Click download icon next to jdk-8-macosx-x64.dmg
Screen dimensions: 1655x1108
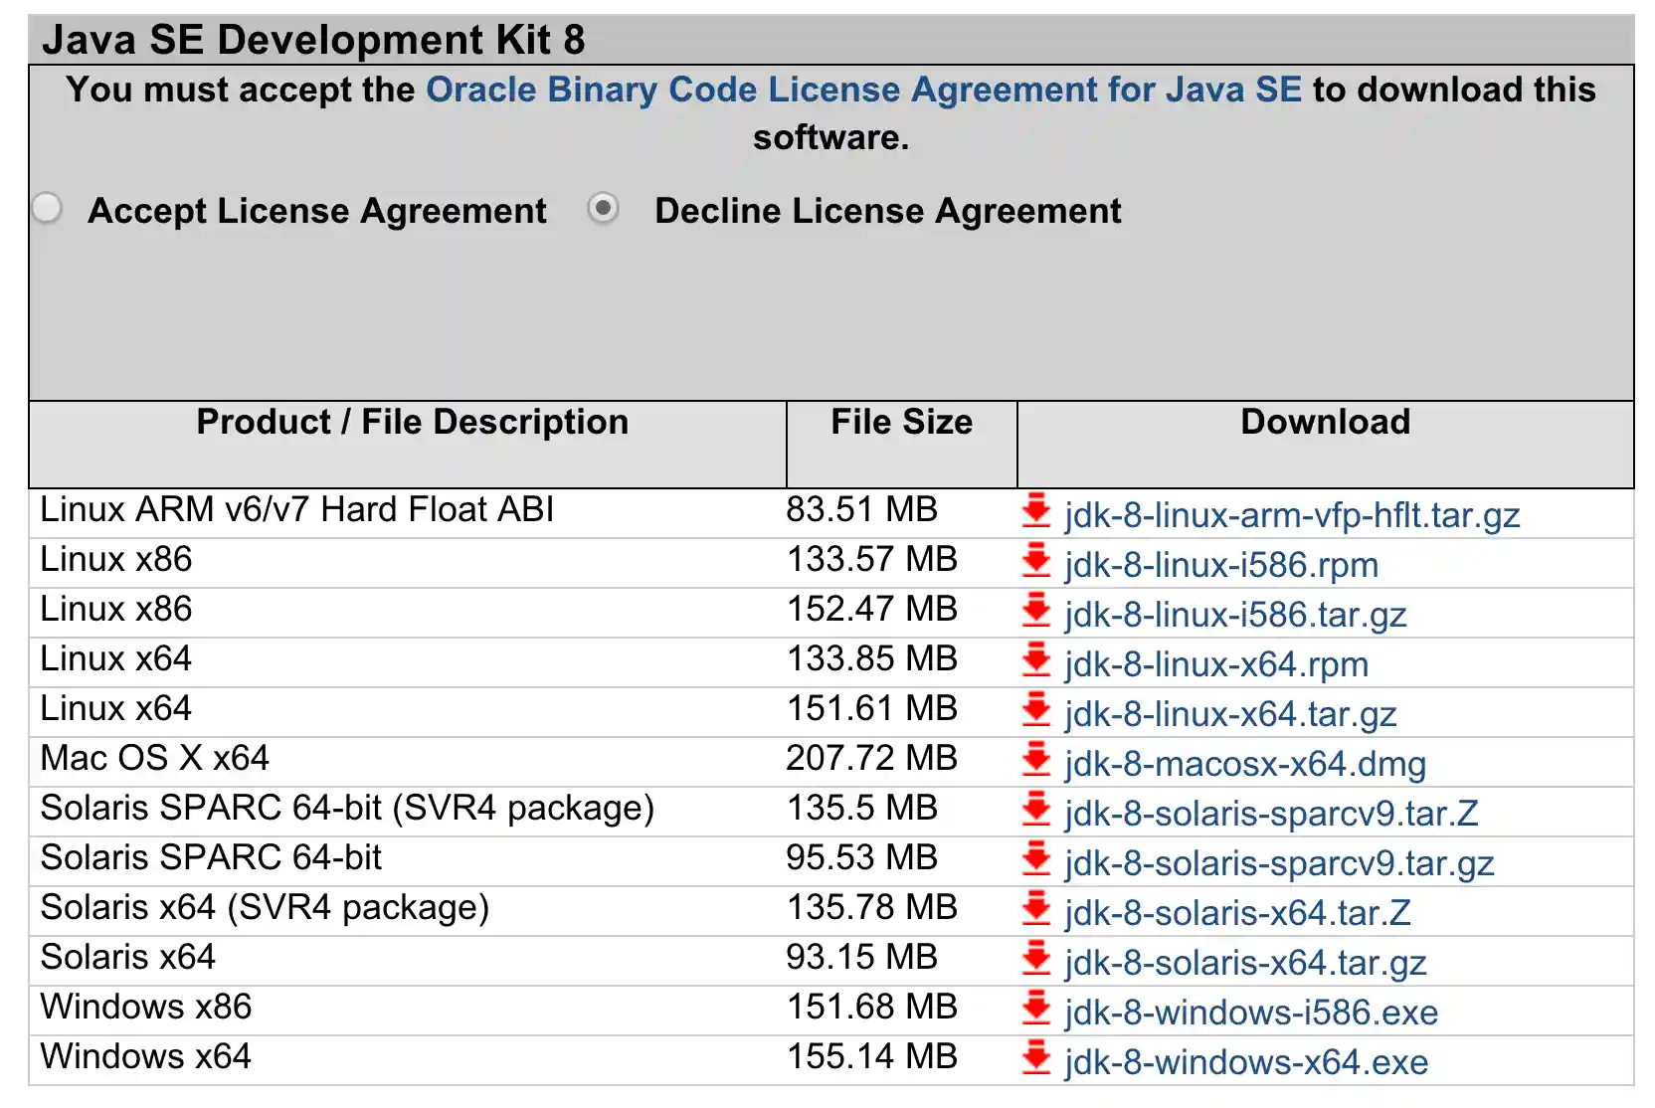click(1035, 761)
